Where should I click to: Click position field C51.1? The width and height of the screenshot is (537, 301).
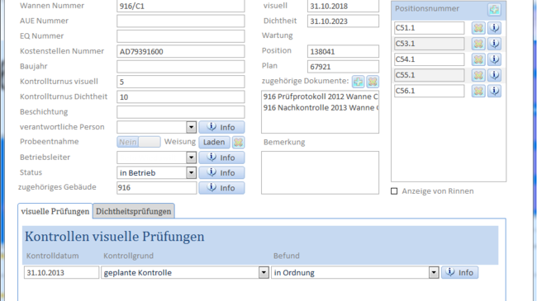pyautogui.click(x=429, y=28)
